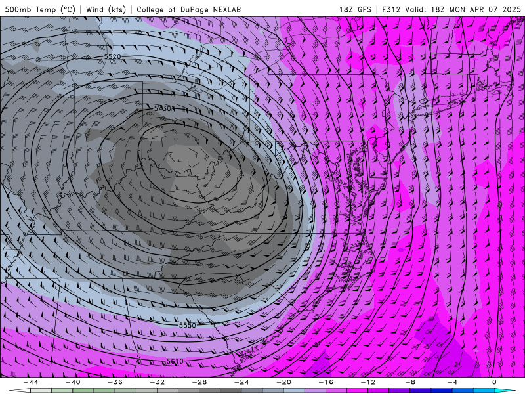Click the 5610 height contour label
525x394 pixels.
pyautogui.click(x=175, y=361)
